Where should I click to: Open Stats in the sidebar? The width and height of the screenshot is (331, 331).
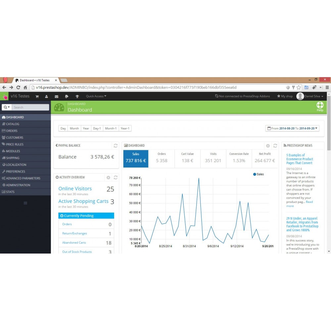(25, 192)
